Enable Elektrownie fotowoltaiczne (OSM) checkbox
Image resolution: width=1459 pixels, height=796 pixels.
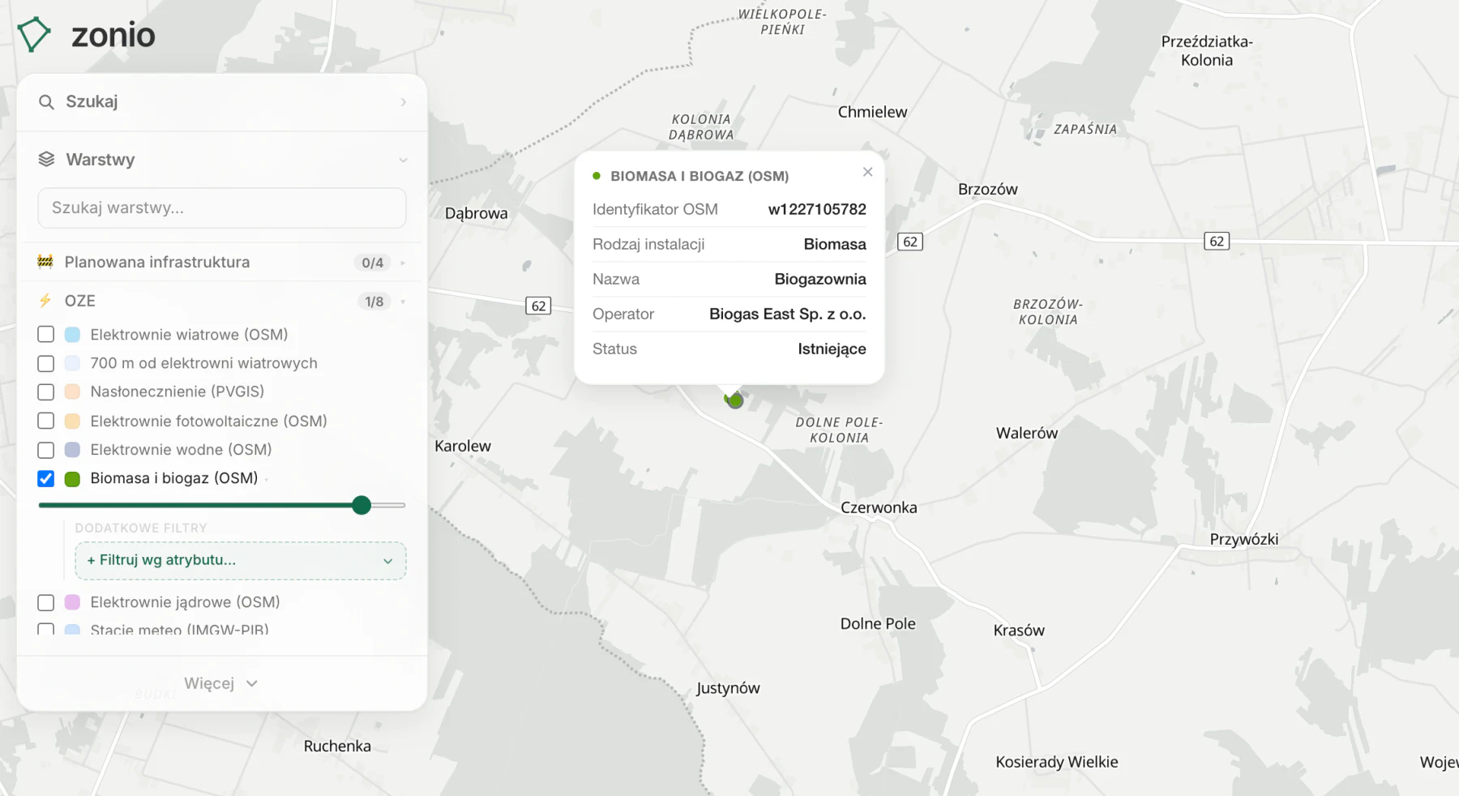pos(46,421)
